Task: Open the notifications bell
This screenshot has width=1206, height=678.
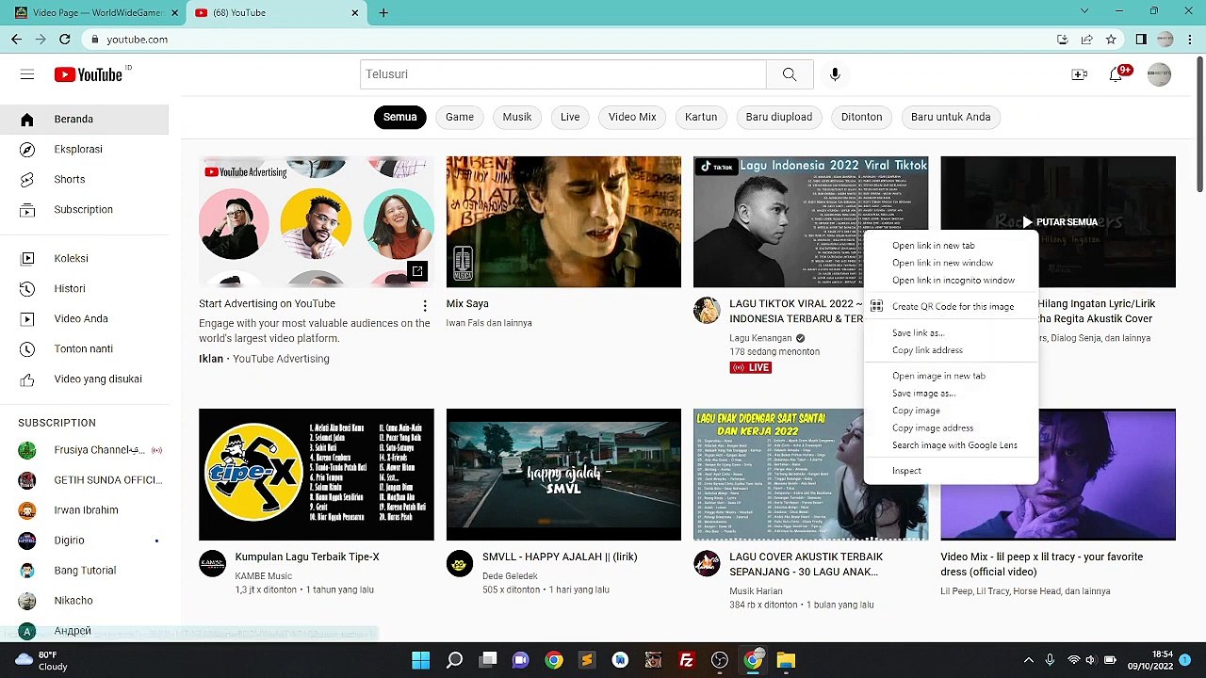Action: point(1117,74)
